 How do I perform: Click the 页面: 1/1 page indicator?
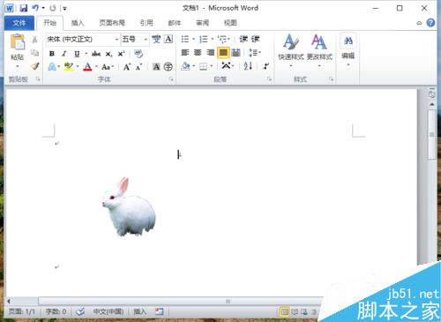point(22,311)
